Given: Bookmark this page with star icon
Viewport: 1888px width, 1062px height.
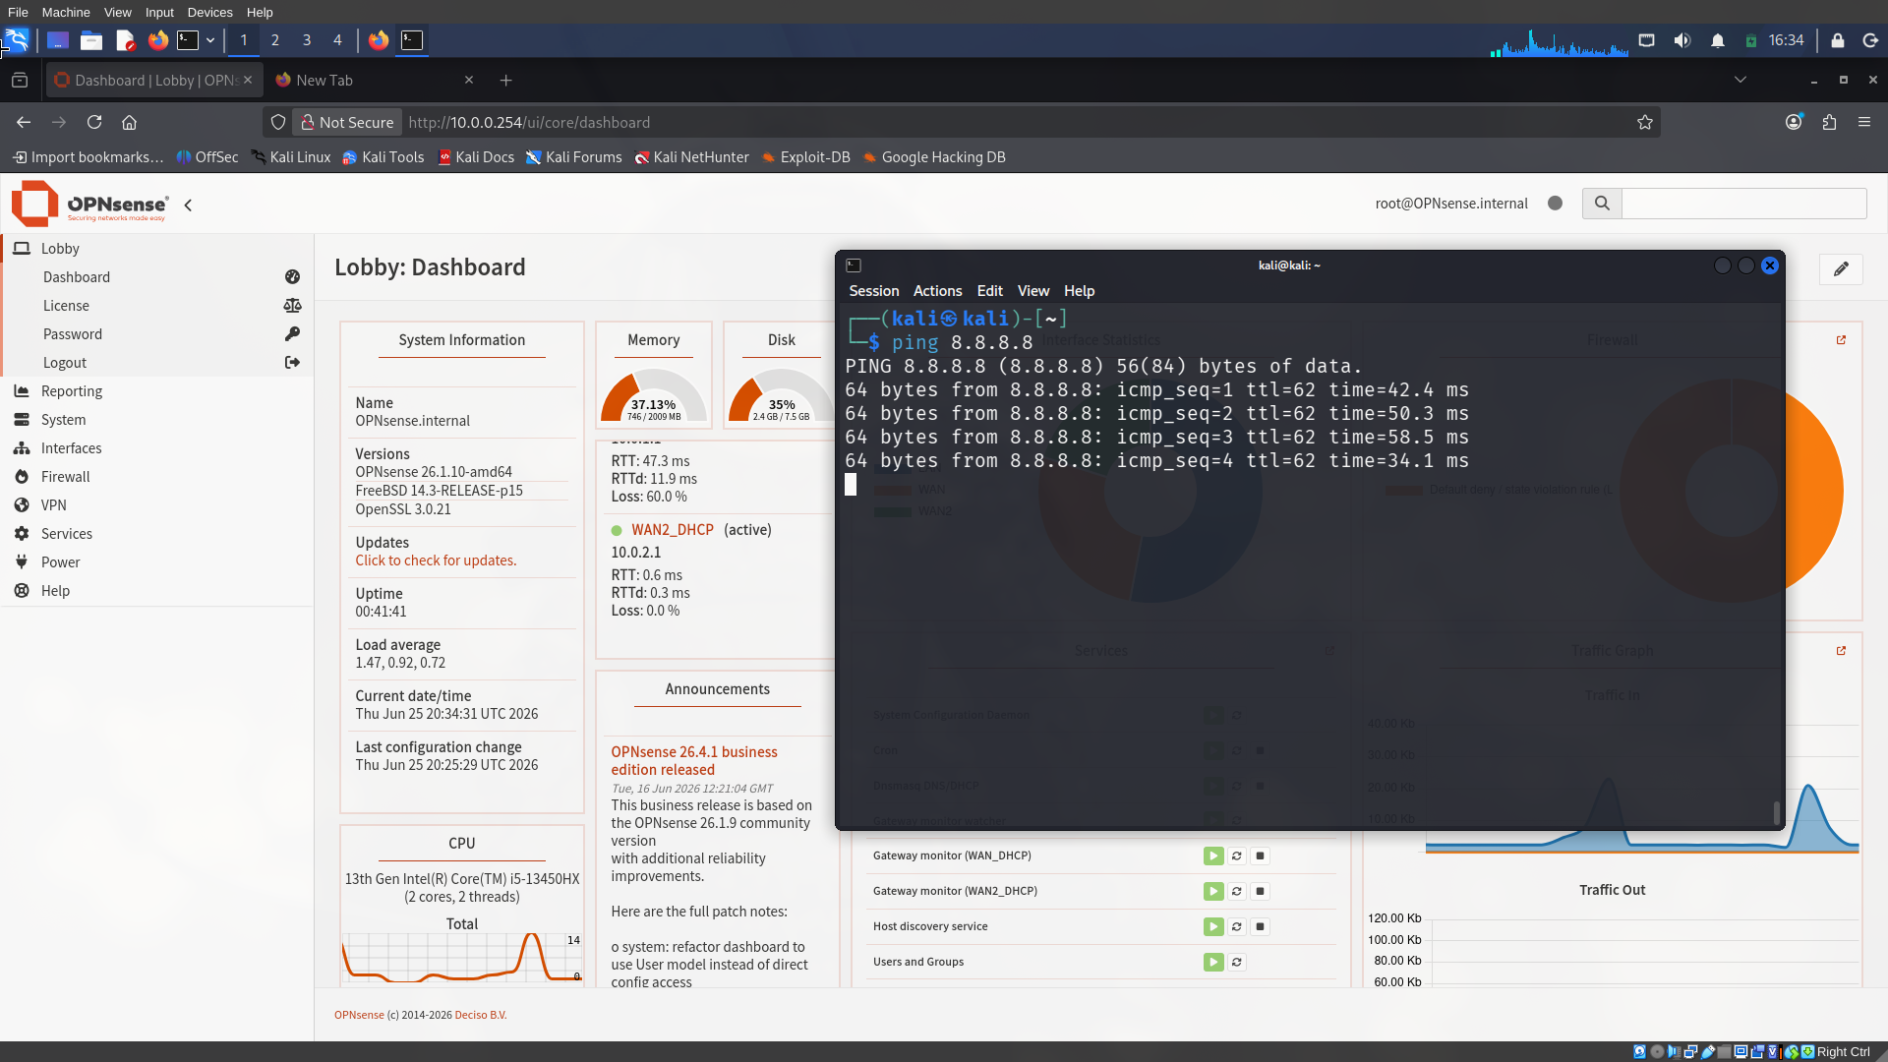Looking at the screenshot, I should tap(1644, 122).
